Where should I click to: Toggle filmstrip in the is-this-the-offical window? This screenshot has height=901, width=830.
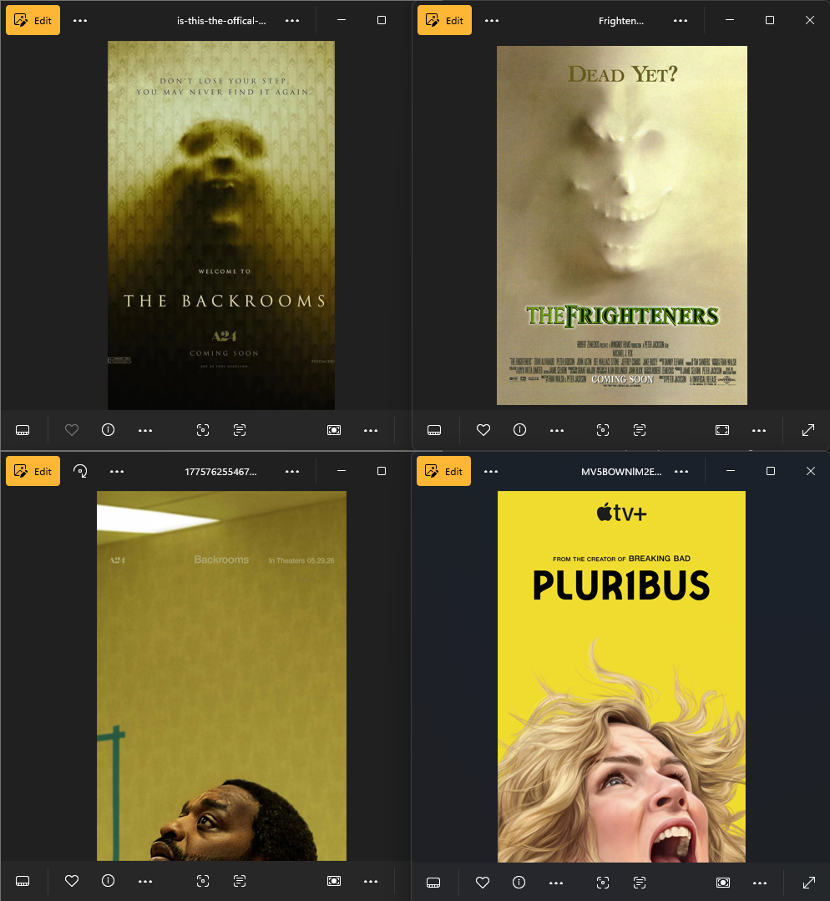23,430
